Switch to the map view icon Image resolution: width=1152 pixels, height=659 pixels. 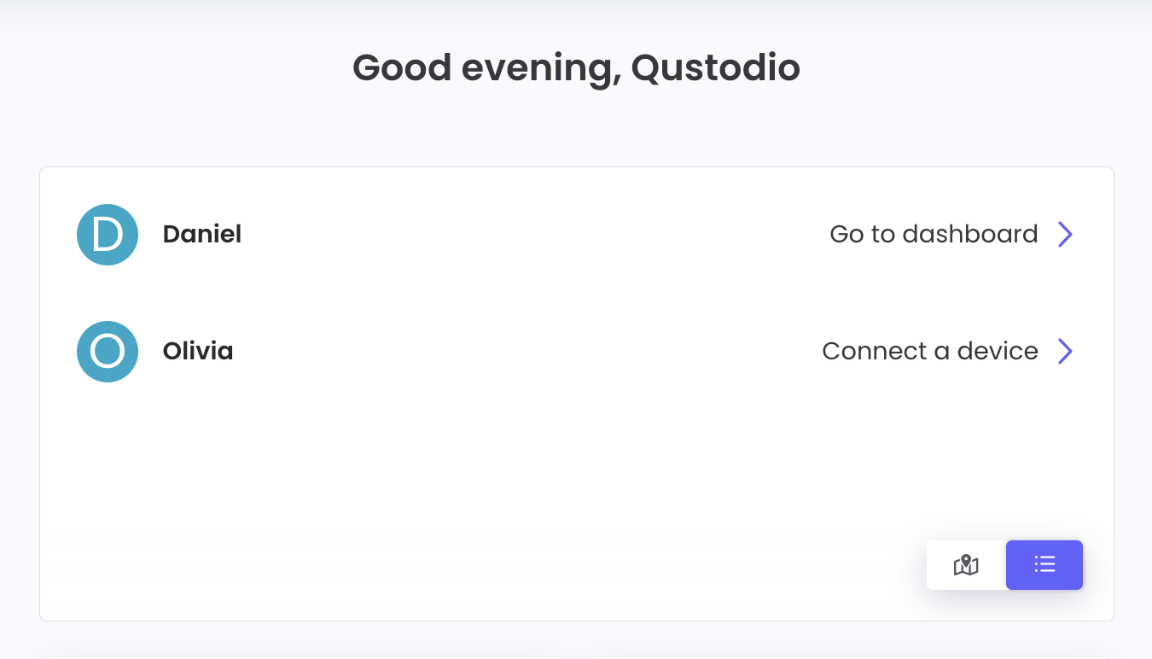click(x=966, y=565)
